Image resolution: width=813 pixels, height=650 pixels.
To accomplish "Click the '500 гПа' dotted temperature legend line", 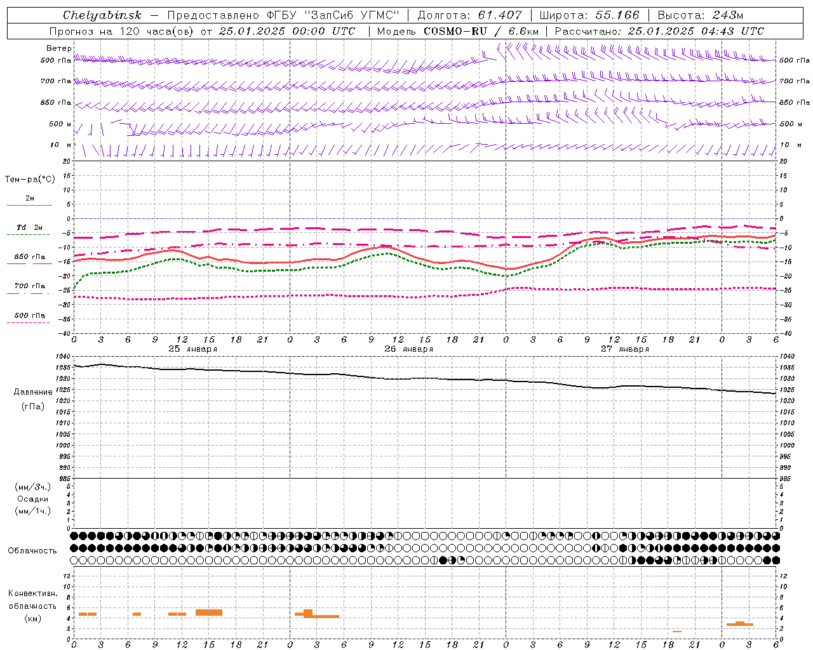I will tap(29, 322).
